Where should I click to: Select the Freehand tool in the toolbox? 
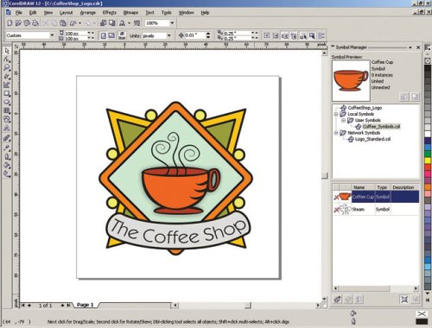(7, 77)
